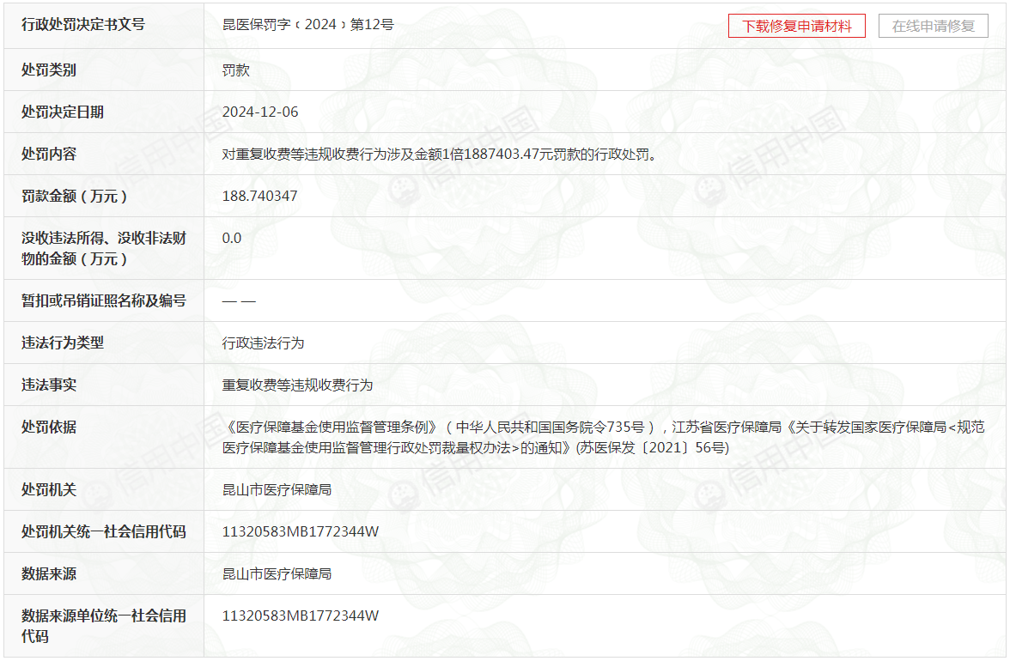Click the 处罚机关统一社会信用代码 value 11320583MB1772344W
Viewport: 1010px width, 661px height.
(301, 531)
